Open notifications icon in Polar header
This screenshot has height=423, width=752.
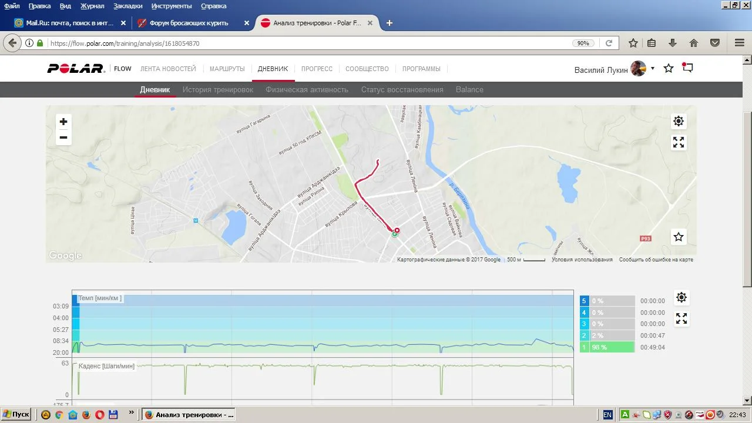point(687,68)
